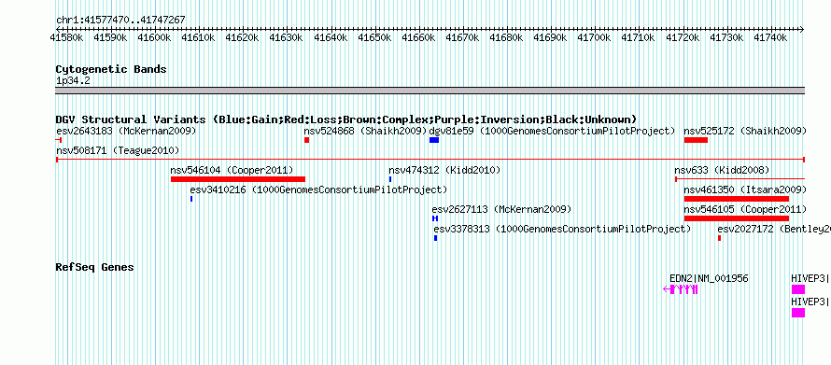Click the small red glyph under esv2027172
831x365 pixels.
pyautogui.click(x=719, y=238)
